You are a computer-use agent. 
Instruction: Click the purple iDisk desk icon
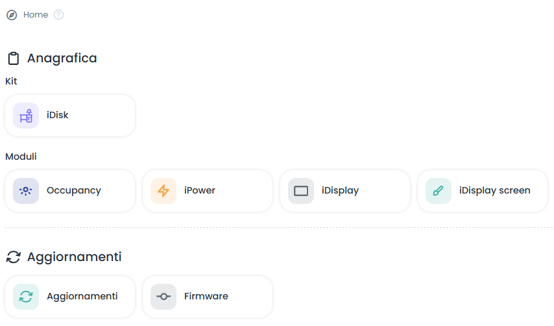(x=26, y=116)
